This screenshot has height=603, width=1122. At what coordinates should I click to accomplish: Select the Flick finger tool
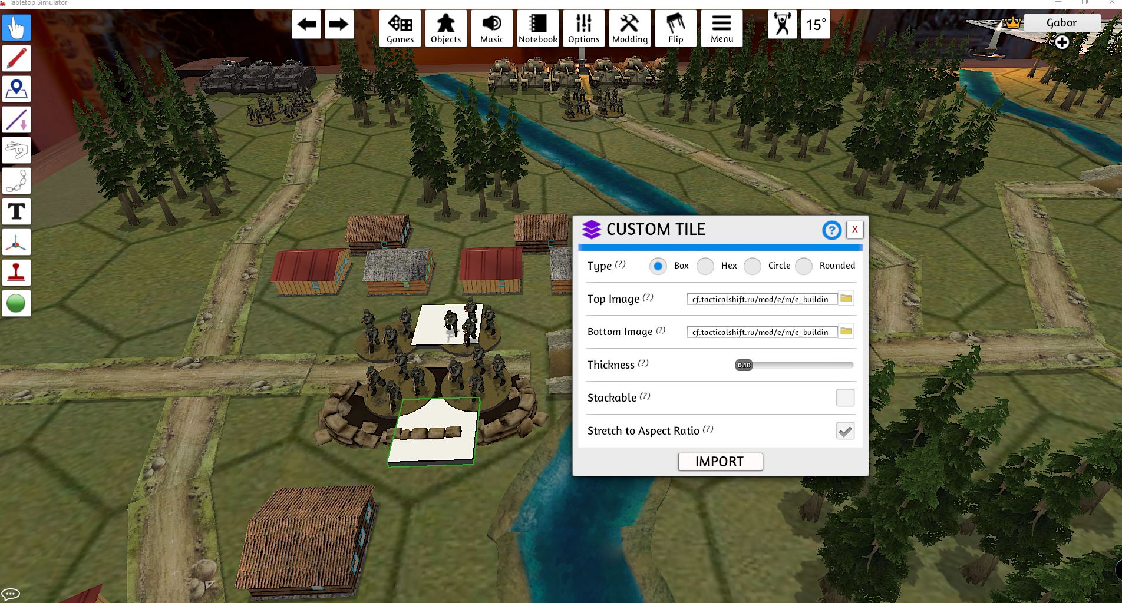[16, 150]
